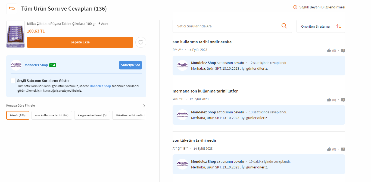Screen dimensions: 371x182
Task: Click the 9.4 seller rating badge
Action: (x=53, y=65)
